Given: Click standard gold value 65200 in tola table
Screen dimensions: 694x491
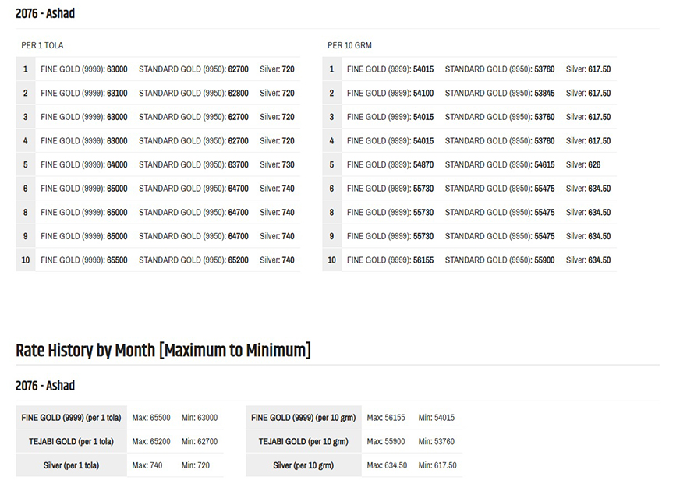Looking at the screenshot, I should point(238,260).
